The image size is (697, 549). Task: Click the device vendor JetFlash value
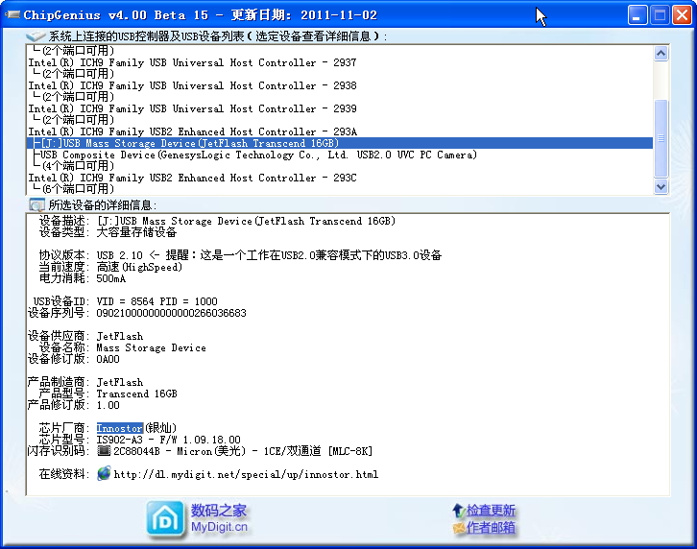click(120, 336)
